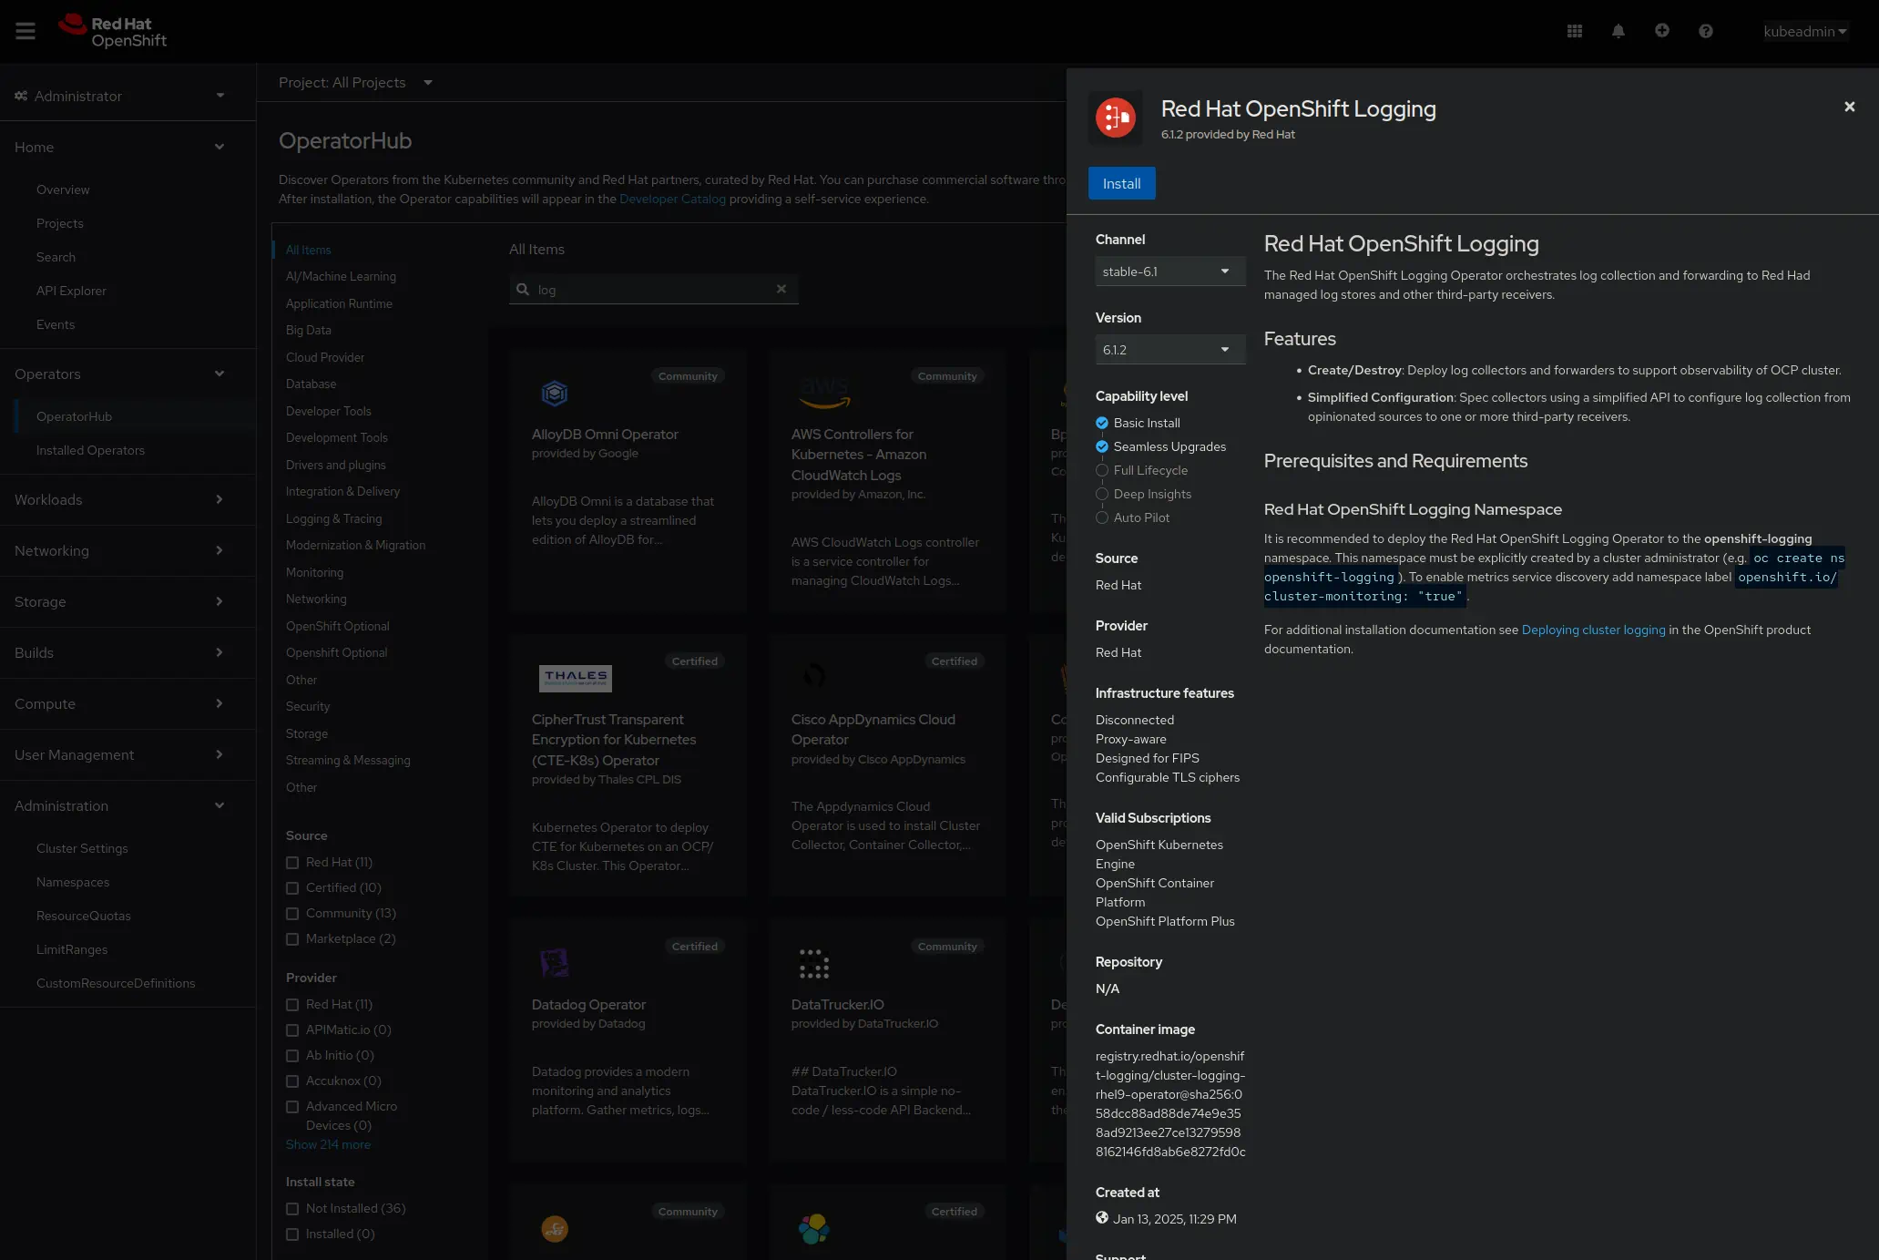
Task: Expand the Project: All Projects selector
Action: tap(355, 83)
